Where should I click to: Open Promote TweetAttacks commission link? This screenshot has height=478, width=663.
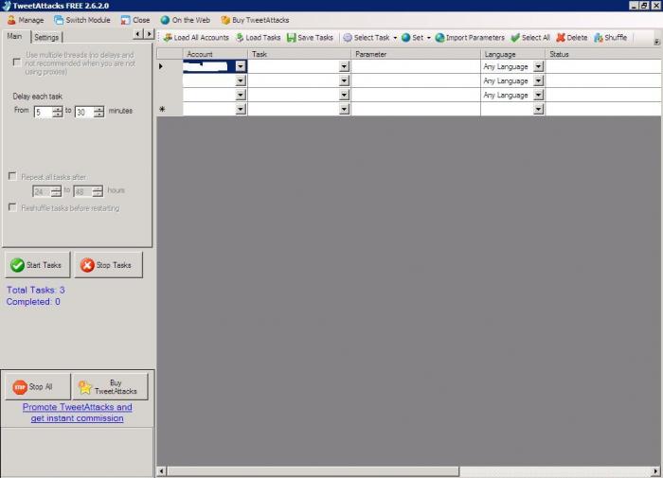pyautogui.click(x=78, y=413)
